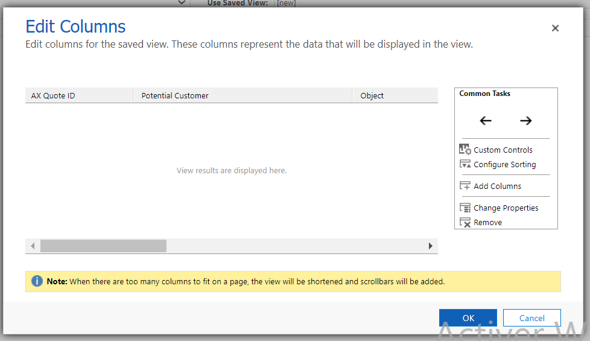Click the gray horizontal scrollbar thumb

(x=103, y=246)
